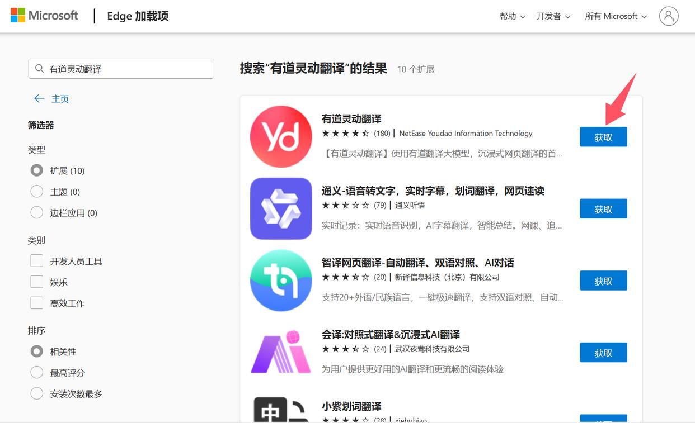Screen dimensions: 695x423
Task: Click 获取 for 会译 extension
Action: point(603,353)
